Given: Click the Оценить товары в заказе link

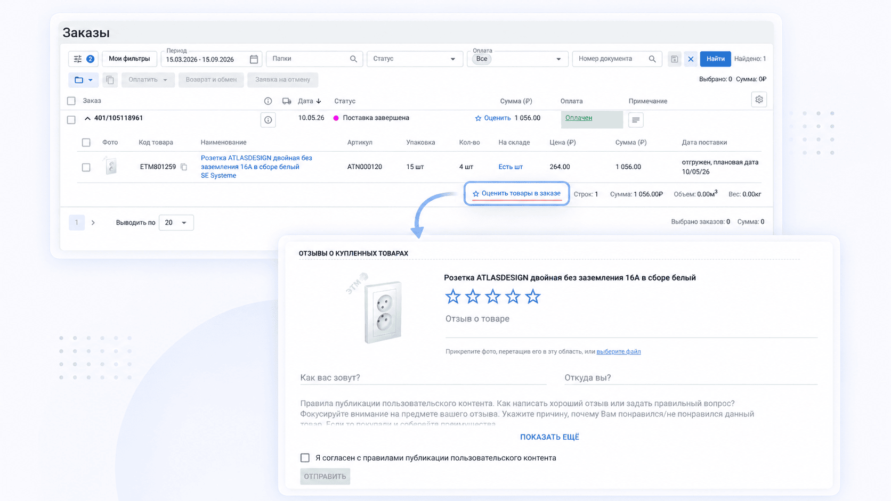Looking at the screenshot, I should tap(516, 194).
